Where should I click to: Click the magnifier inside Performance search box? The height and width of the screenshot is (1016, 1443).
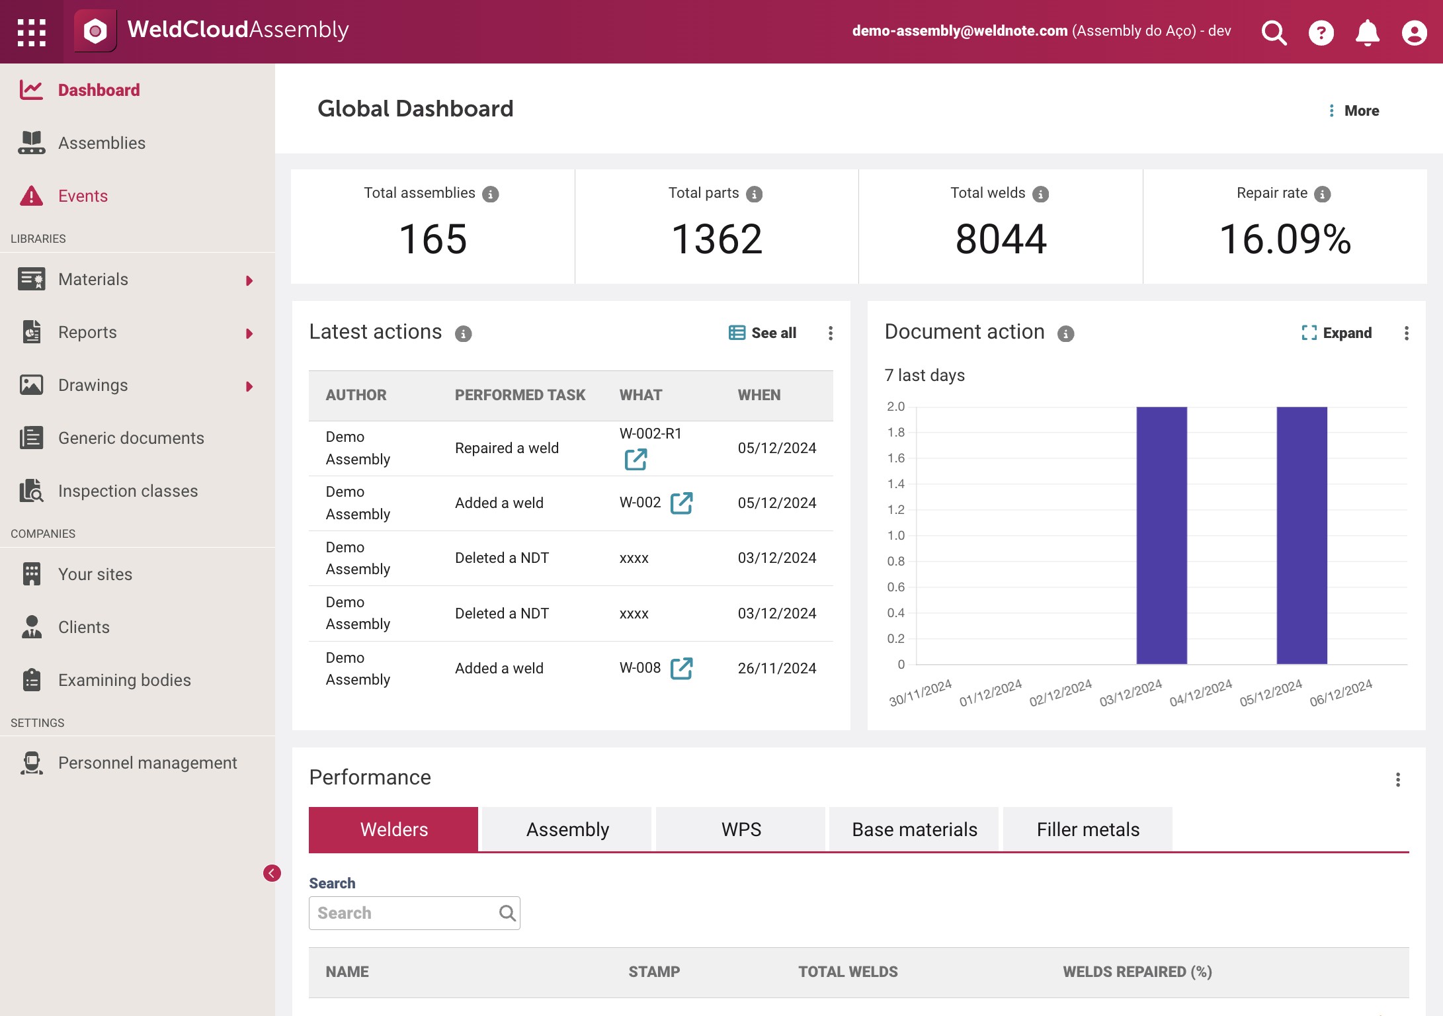(x=507, y=913)
